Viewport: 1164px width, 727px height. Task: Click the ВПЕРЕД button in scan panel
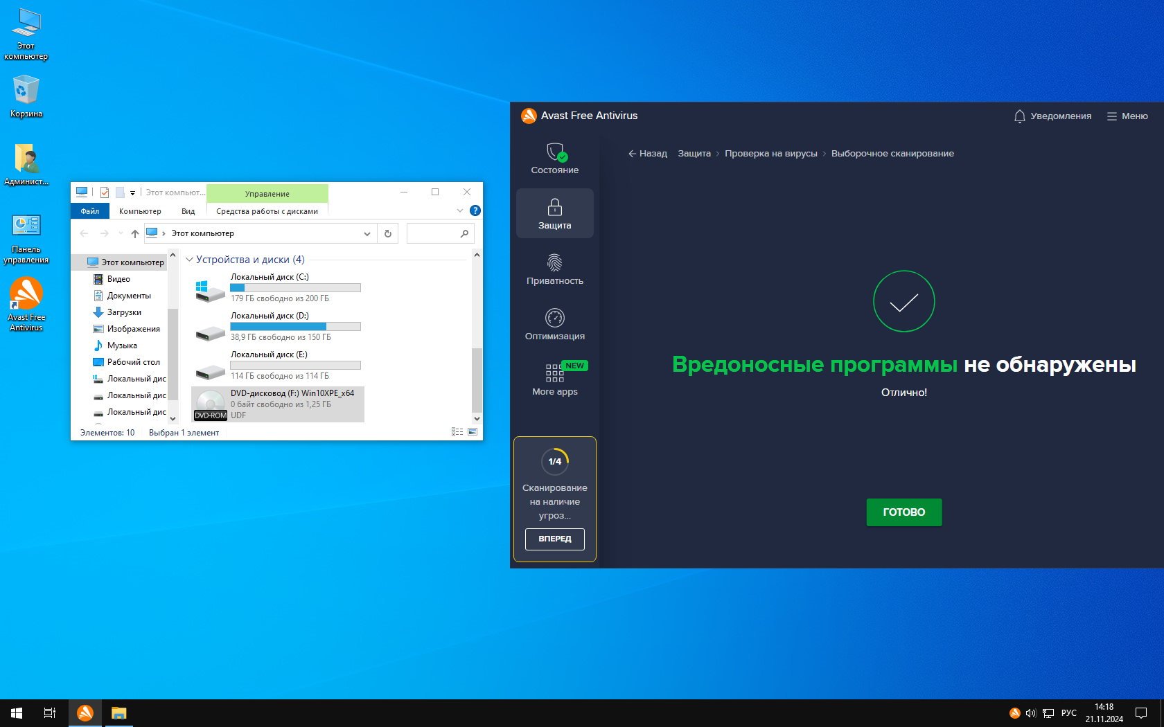click(x=554, y=539)
